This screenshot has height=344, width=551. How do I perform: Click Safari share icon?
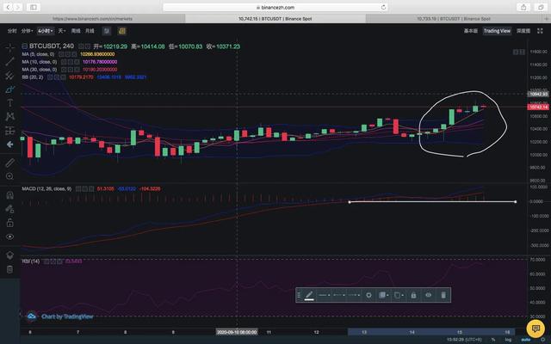(x=523, y=7)
